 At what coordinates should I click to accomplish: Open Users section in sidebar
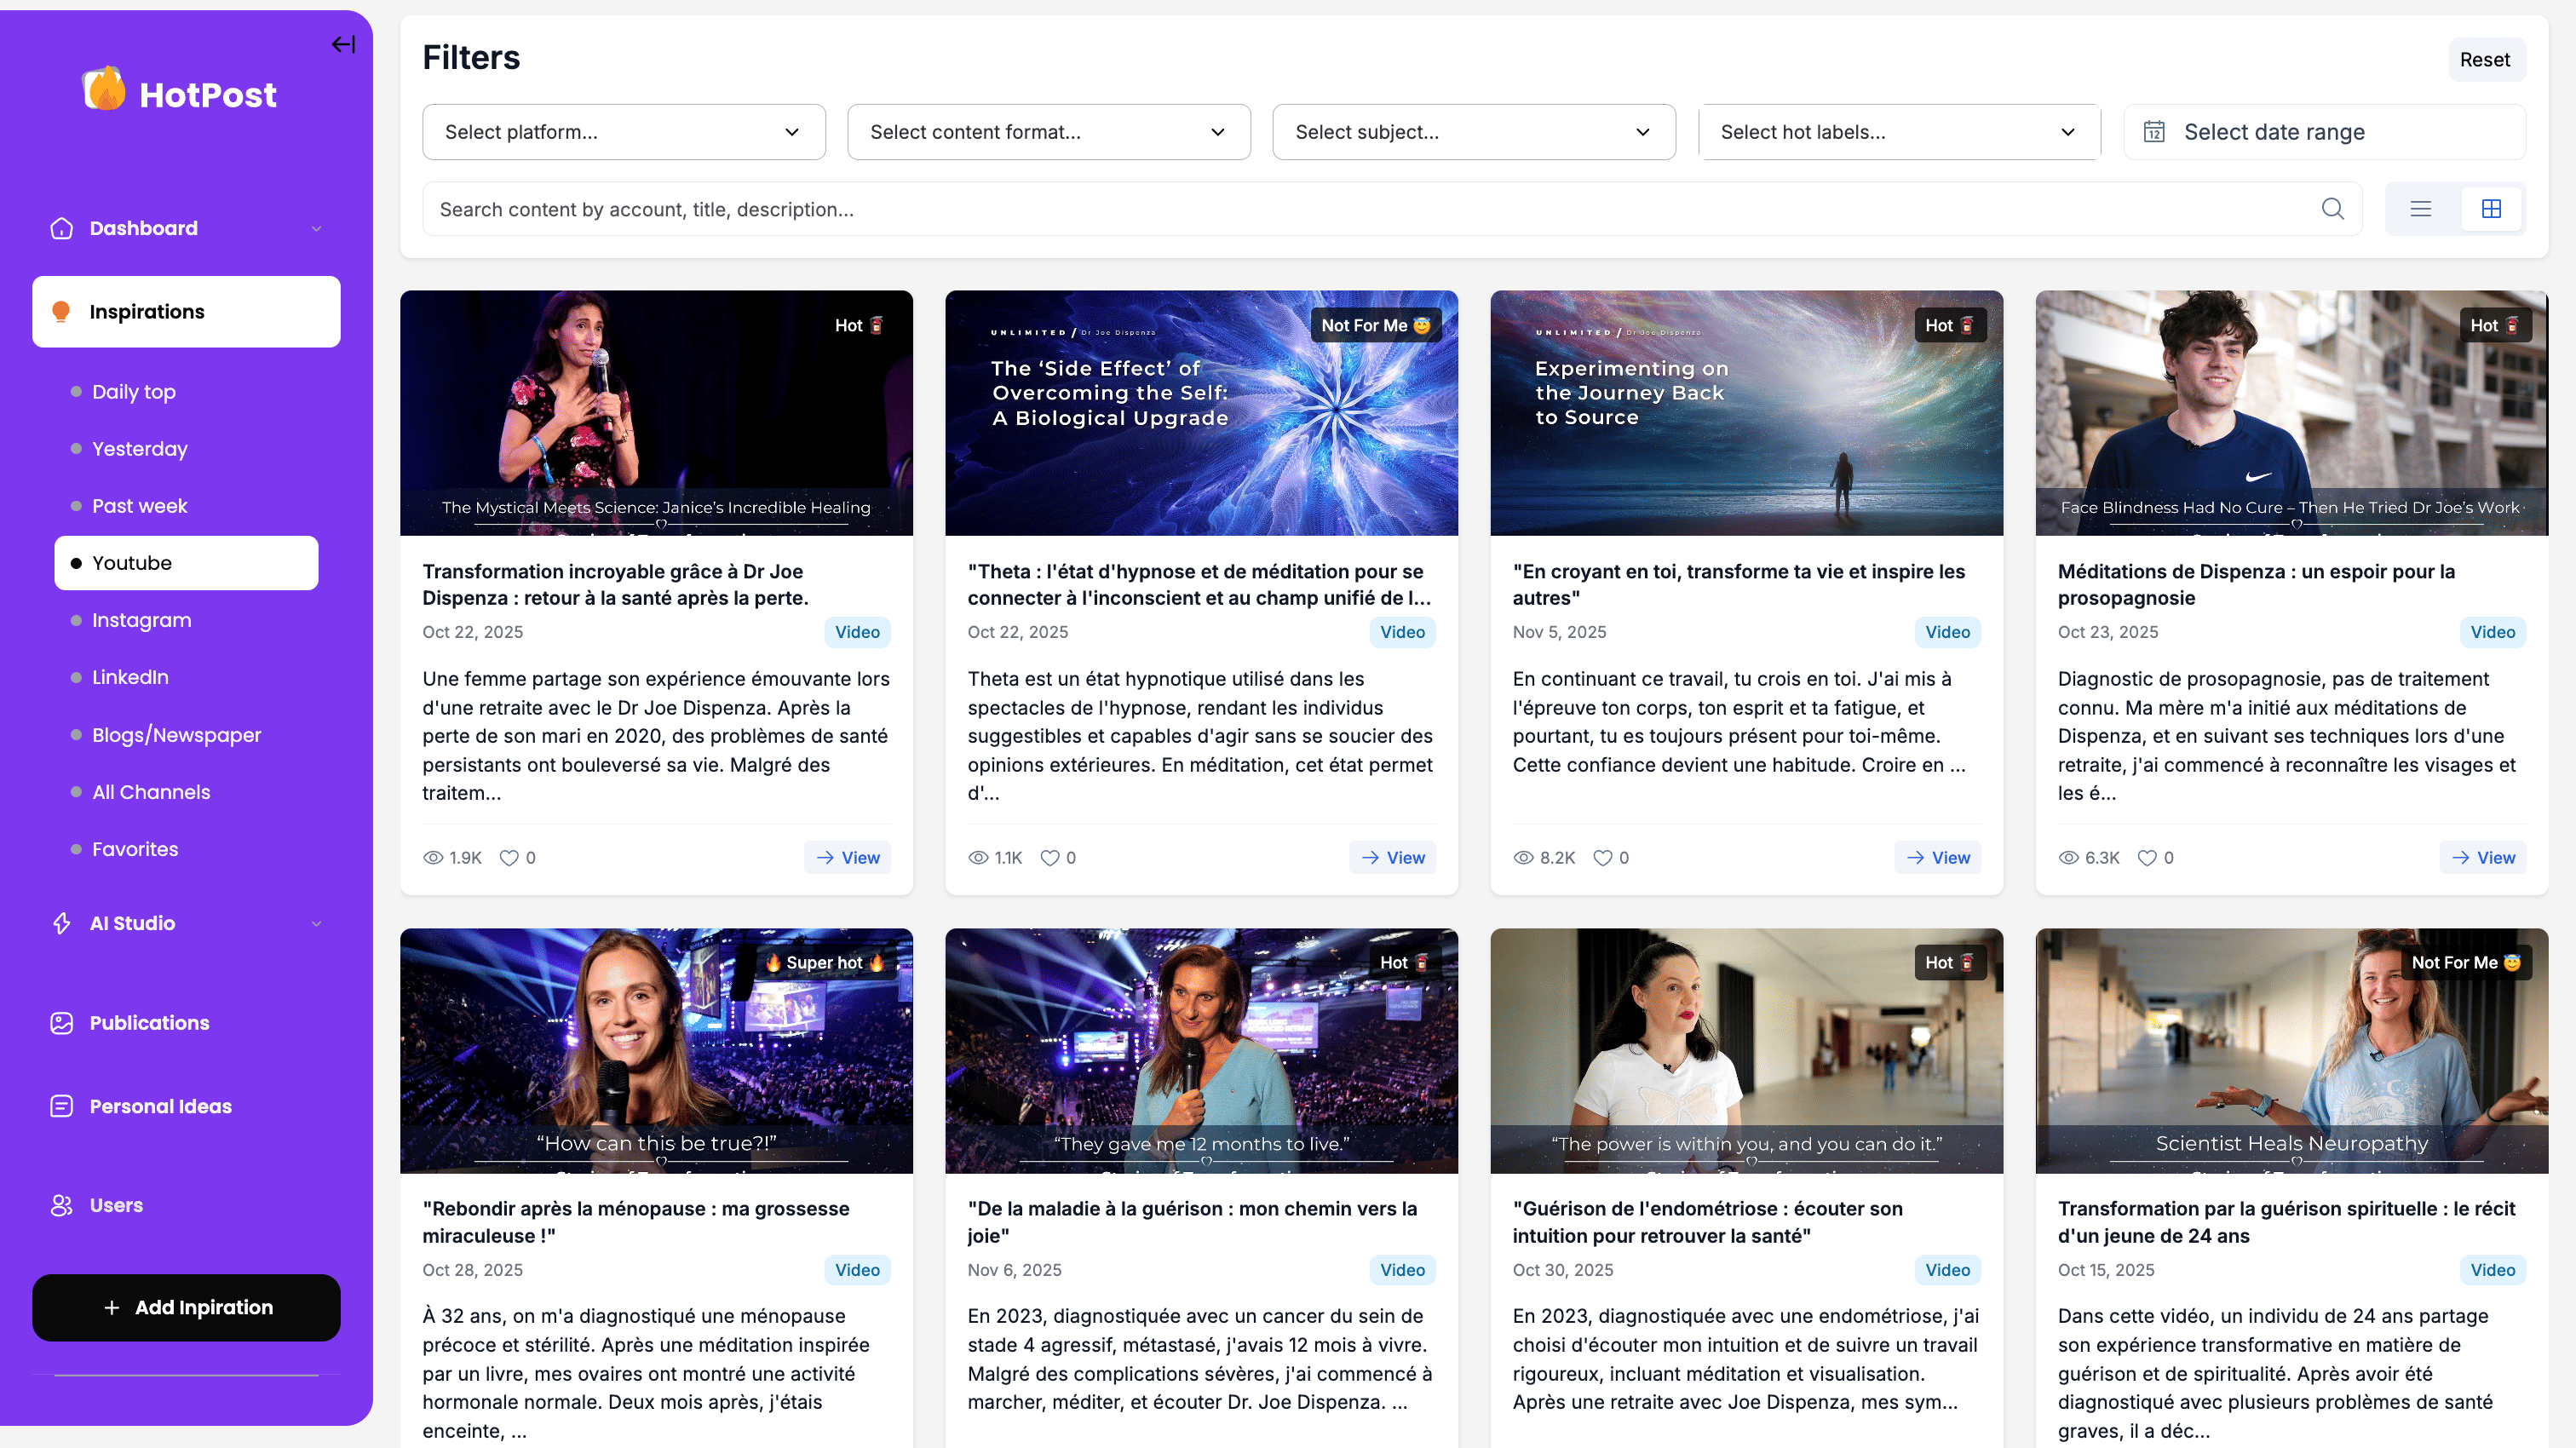click(x=116, y=1205)
